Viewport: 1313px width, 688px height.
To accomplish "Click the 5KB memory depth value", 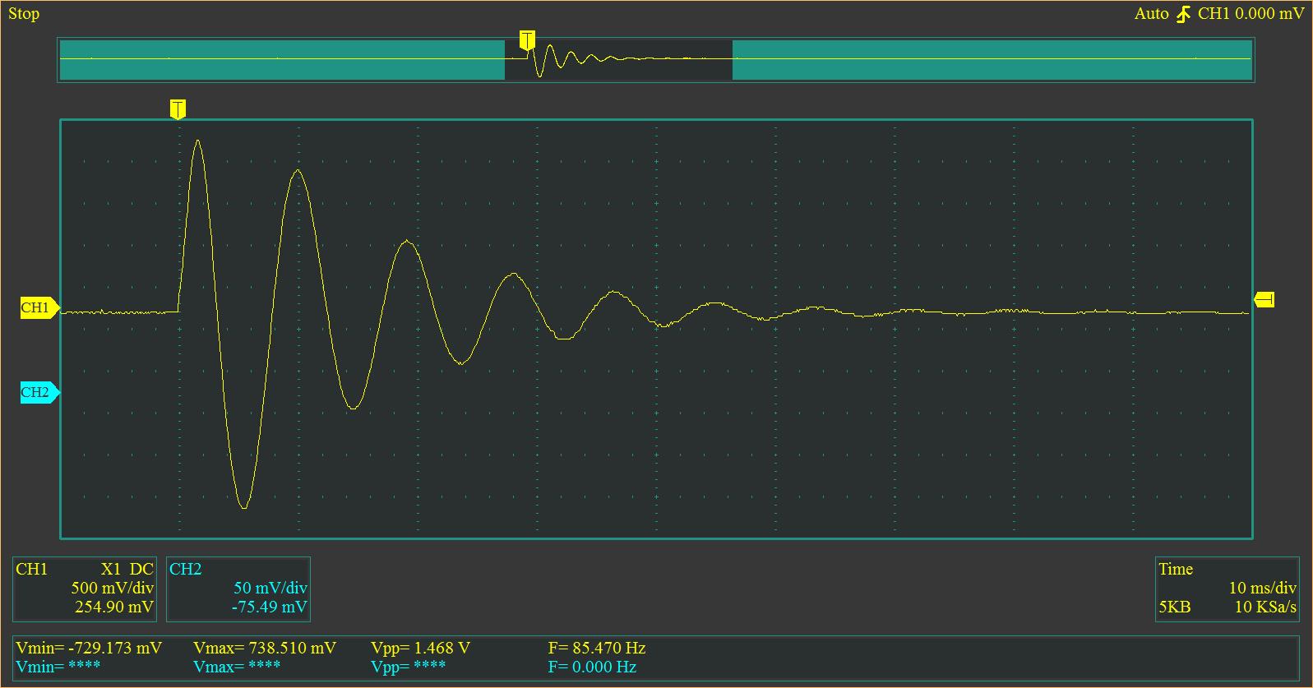I will (x=1174, y=607).
